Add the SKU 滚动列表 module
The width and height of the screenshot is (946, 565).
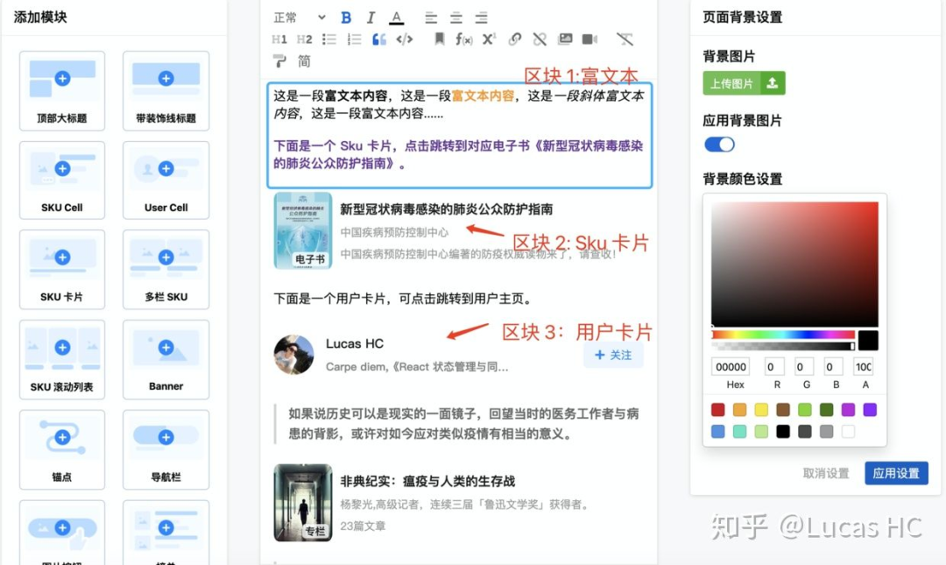[62, 360]
